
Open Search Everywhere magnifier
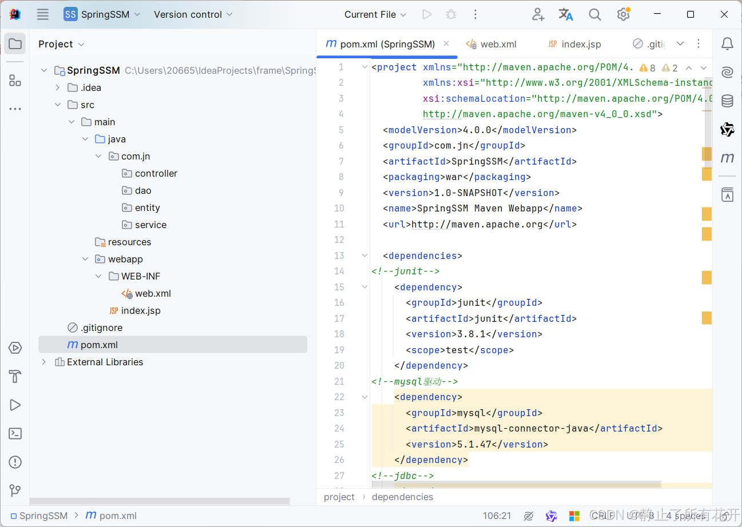[595, 14]
